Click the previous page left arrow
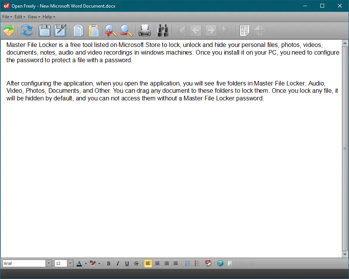This screenshot has width=349, height=279. pyautogui.click(x=196, y=31)
